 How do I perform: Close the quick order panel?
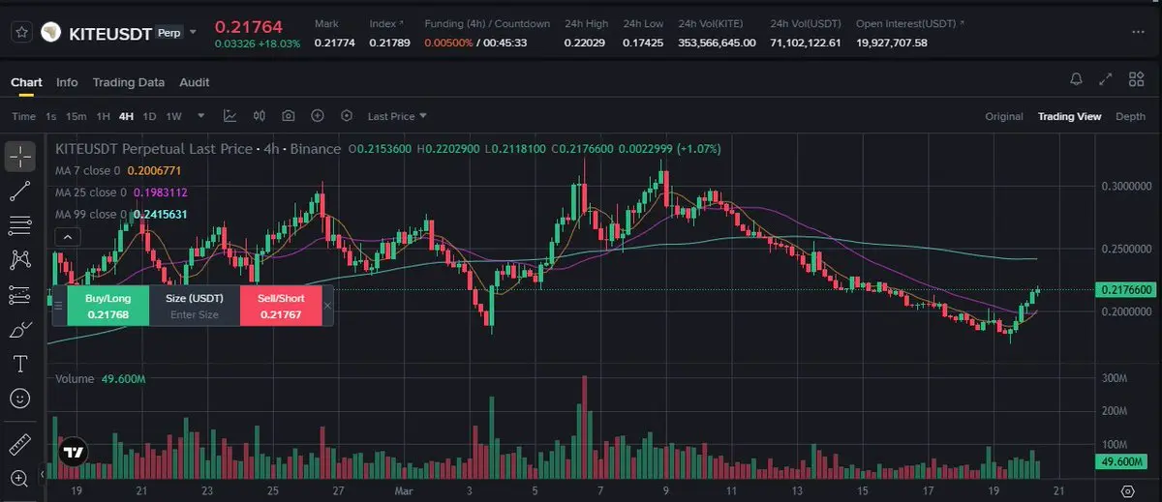pyautogui.click(x=327, y=306)
